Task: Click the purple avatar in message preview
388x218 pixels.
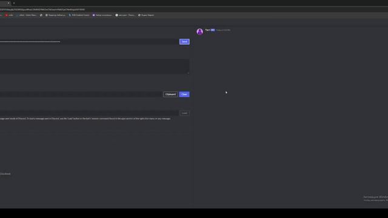Action: [x=199, y=31]
